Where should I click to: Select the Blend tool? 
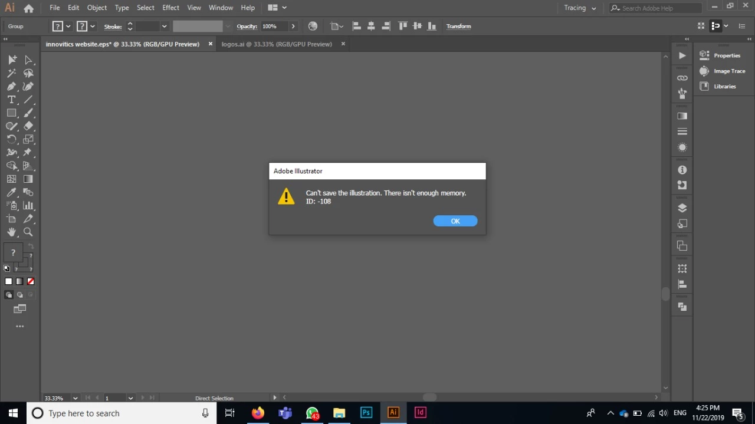[x=28, y=192]
